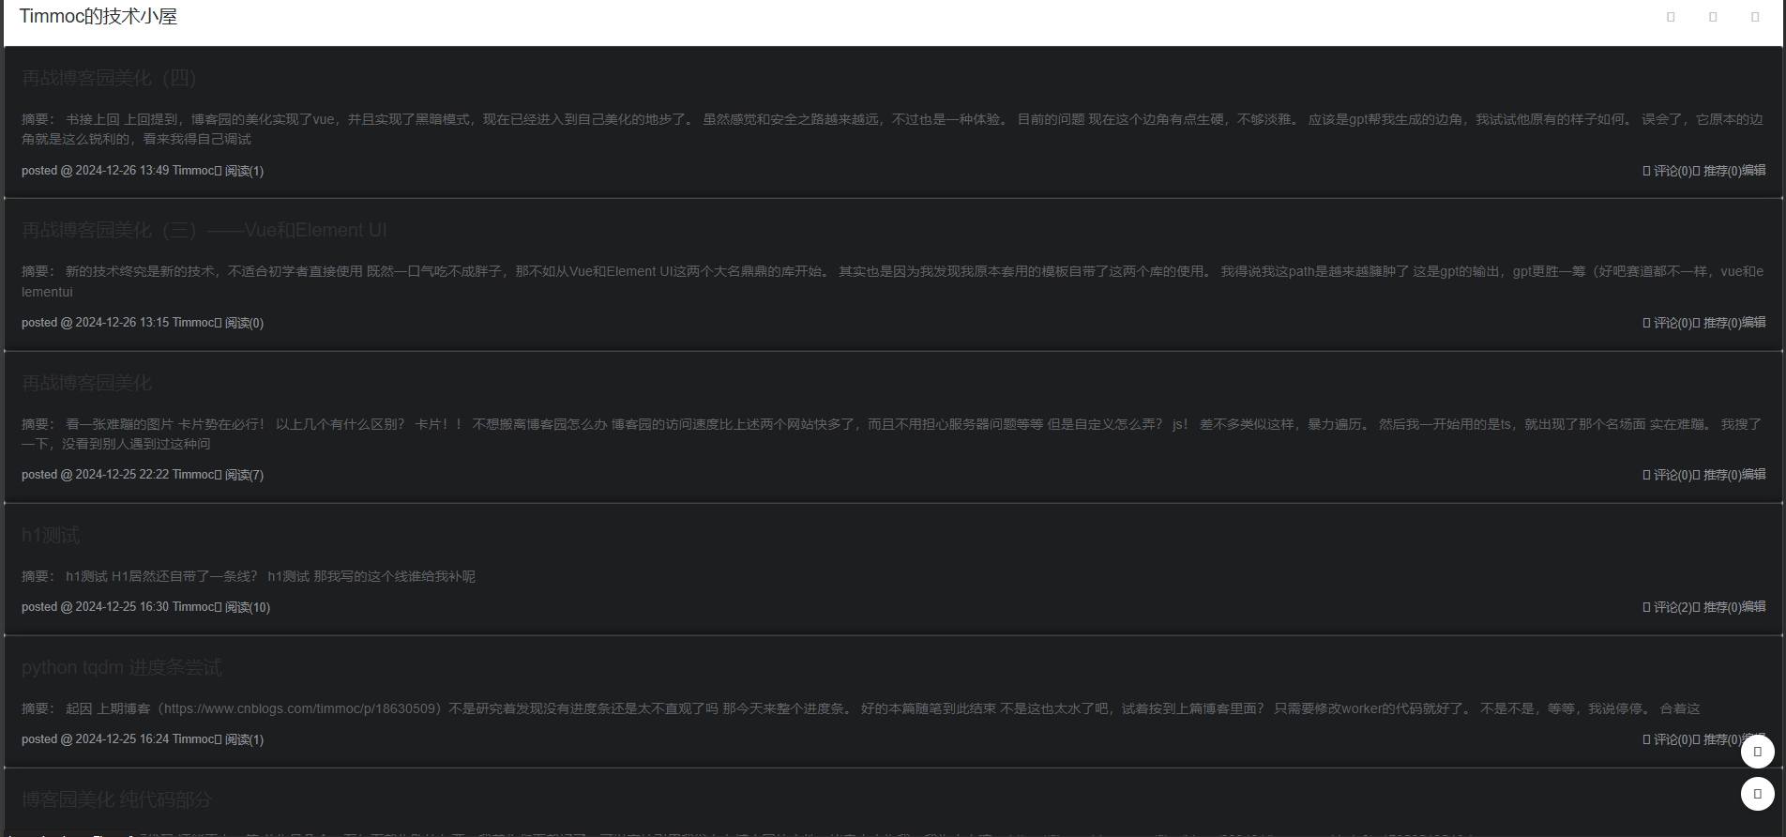Click the leftmost icon in the top-right header

point(1671,17)
